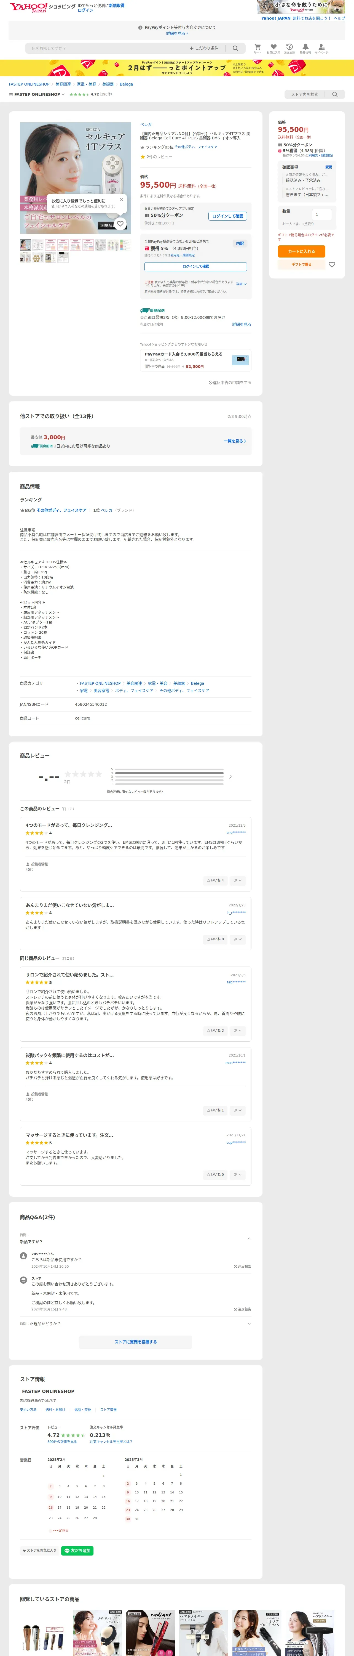Click the 2件のレビュー link beside the star
Viewport: 354px width, 1656px height.
(x=159, y=157)
